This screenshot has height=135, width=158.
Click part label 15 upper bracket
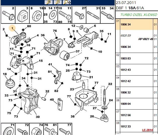click(x=41, y=61)
